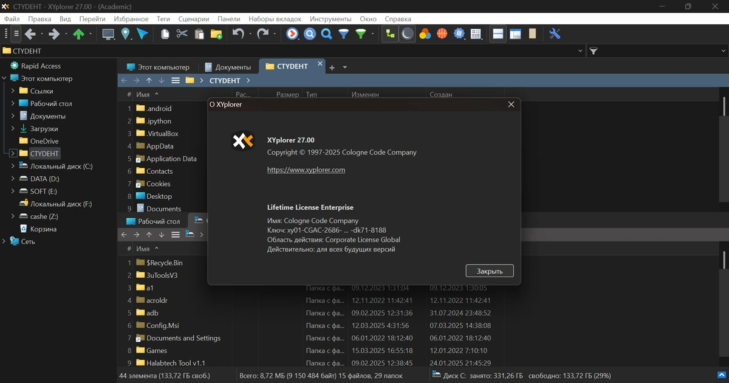
Task: Switch to the Документы tab
Action: 228,67
